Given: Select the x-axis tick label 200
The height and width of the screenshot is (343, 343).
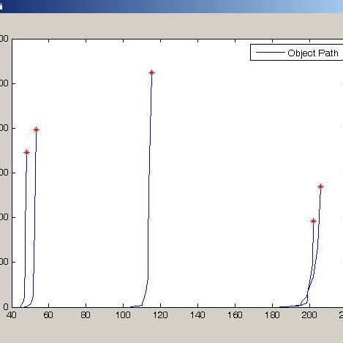Looking at the screenshot, I should tap(309, 315).
